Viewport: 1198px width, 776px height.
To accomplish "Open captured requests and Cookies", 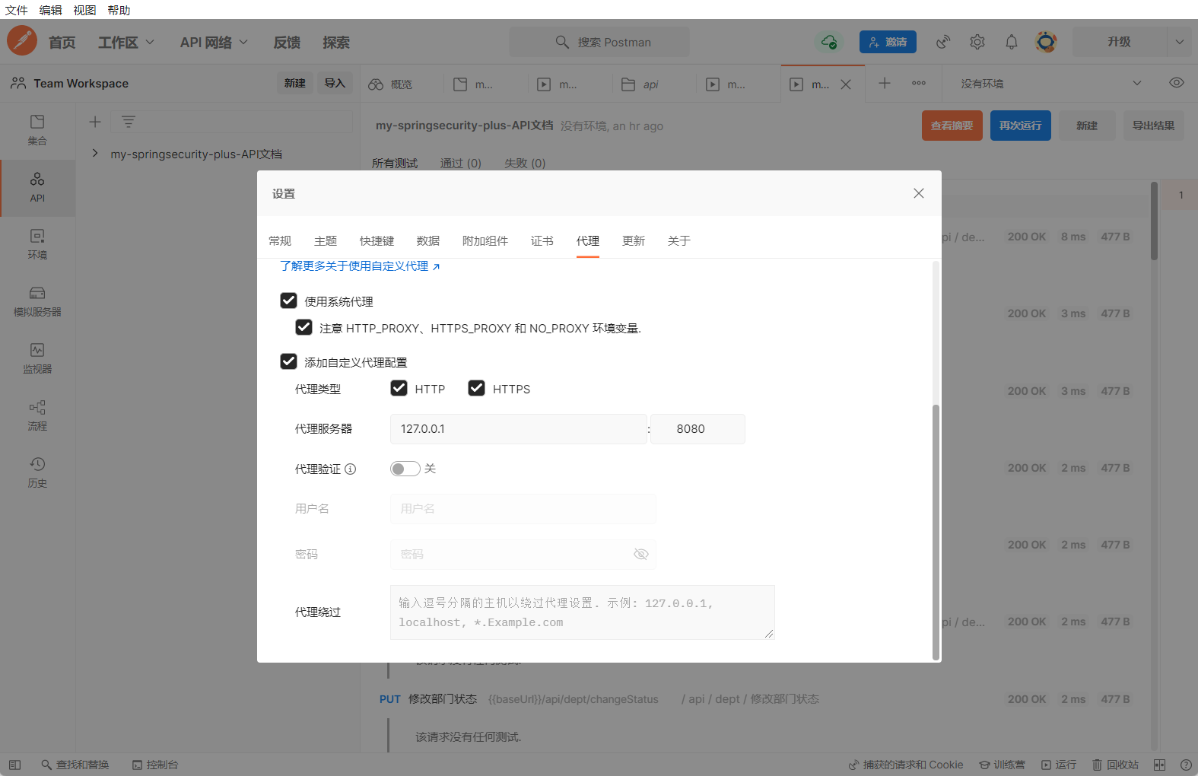I will tap(906, 765).
